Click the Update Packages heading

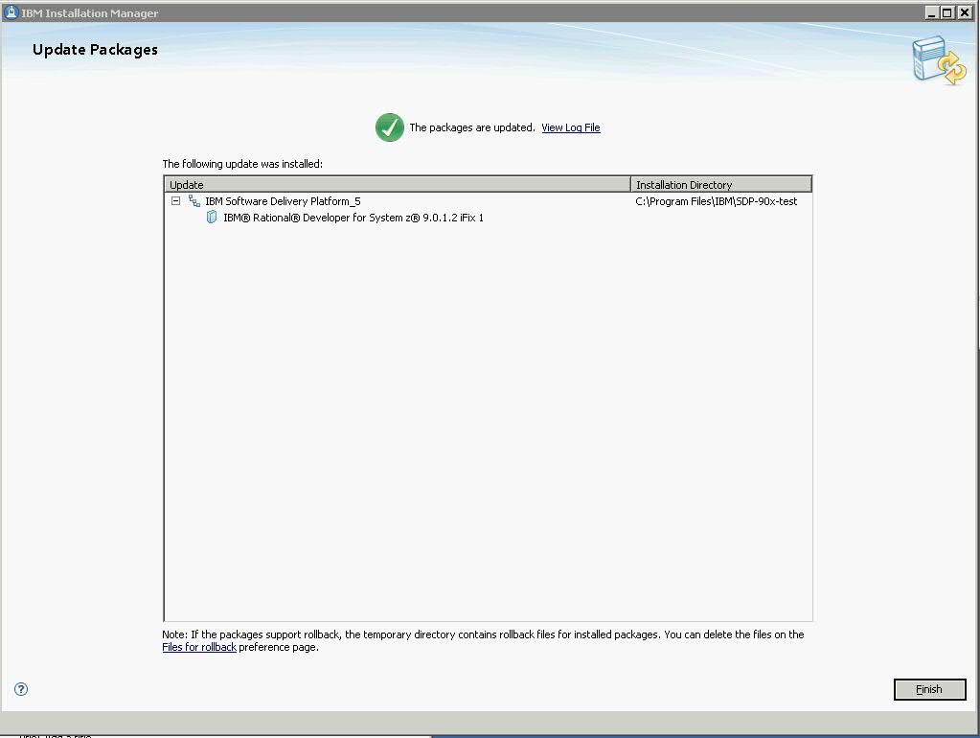pos(95,50)
